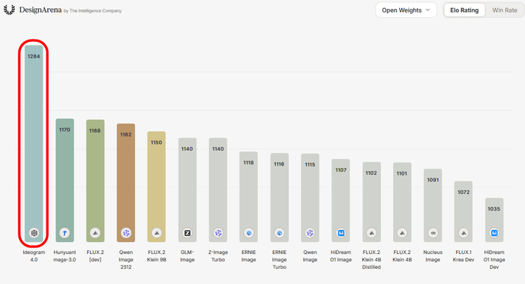Click the yellow FLUX.2 Klein 9B bar
Image resolution: width=525 pixels, height=284 pixels.
point(156,187)
